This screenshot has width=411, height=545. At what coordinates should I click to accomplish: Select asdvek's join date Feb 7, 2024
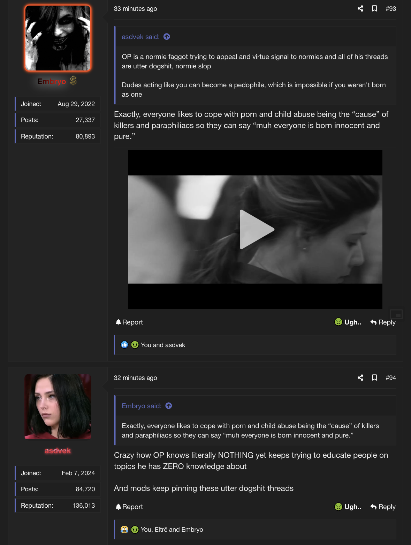click(78, 473)
